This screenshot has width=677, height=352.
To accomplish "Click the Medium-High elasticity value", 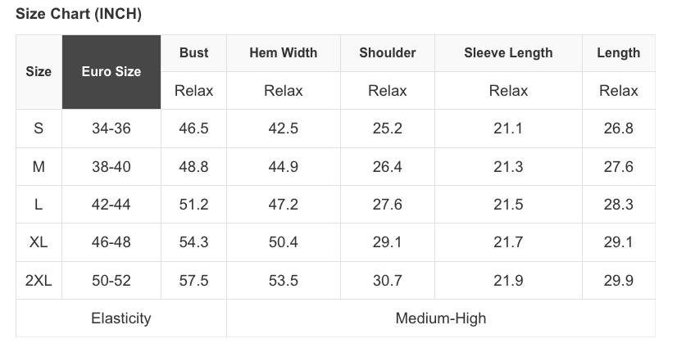I will click(x=440, y=318).
